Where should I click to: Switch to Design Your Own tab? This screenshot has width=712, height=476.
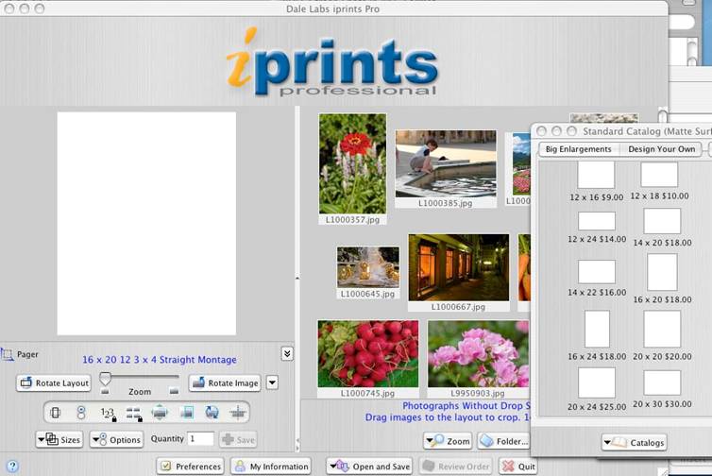(x=661, y=149)
